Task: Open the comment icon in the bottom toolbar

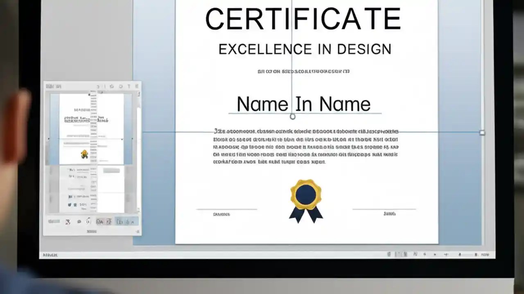Action: [79, 222]
